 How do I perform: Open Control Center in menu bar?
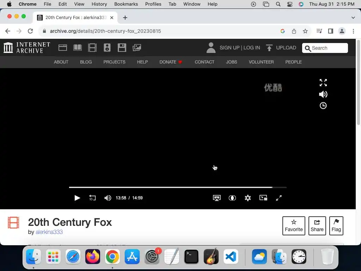[290, 4]
